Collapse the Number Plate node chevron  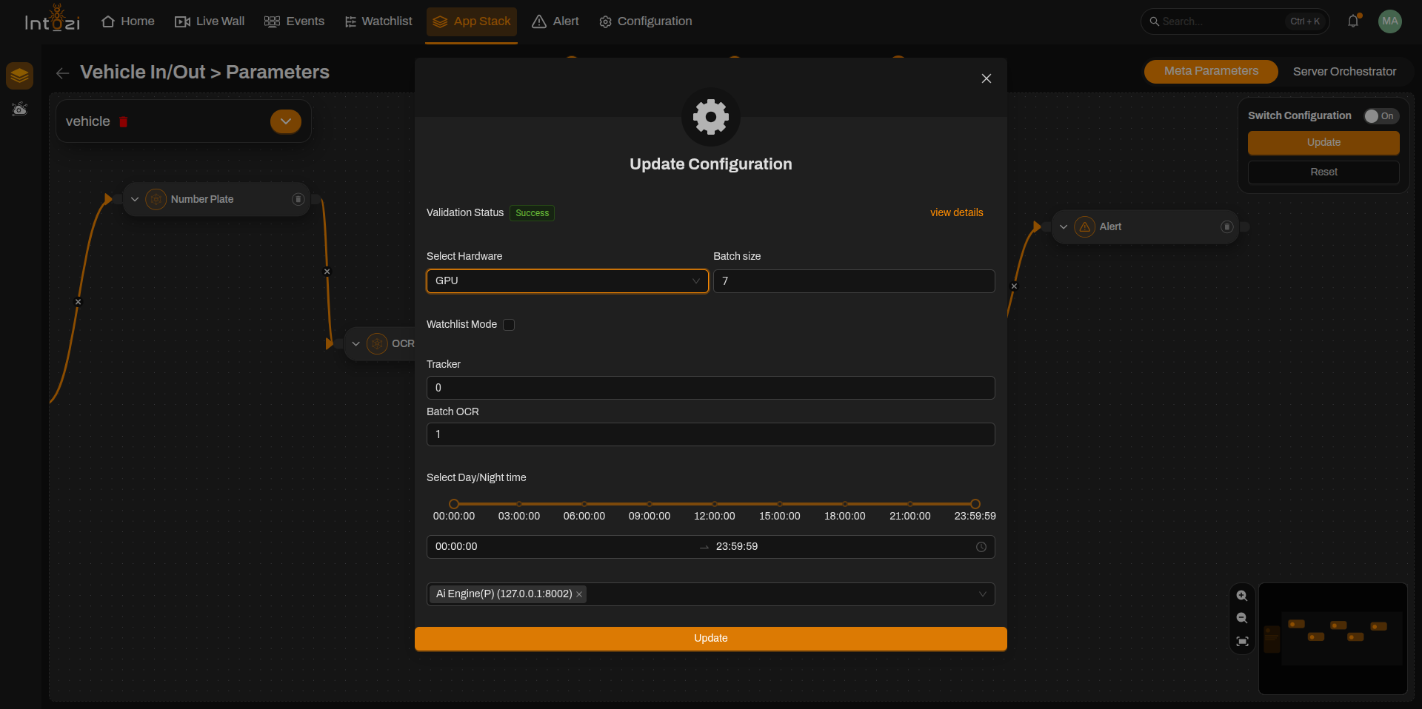click(135, 199)
